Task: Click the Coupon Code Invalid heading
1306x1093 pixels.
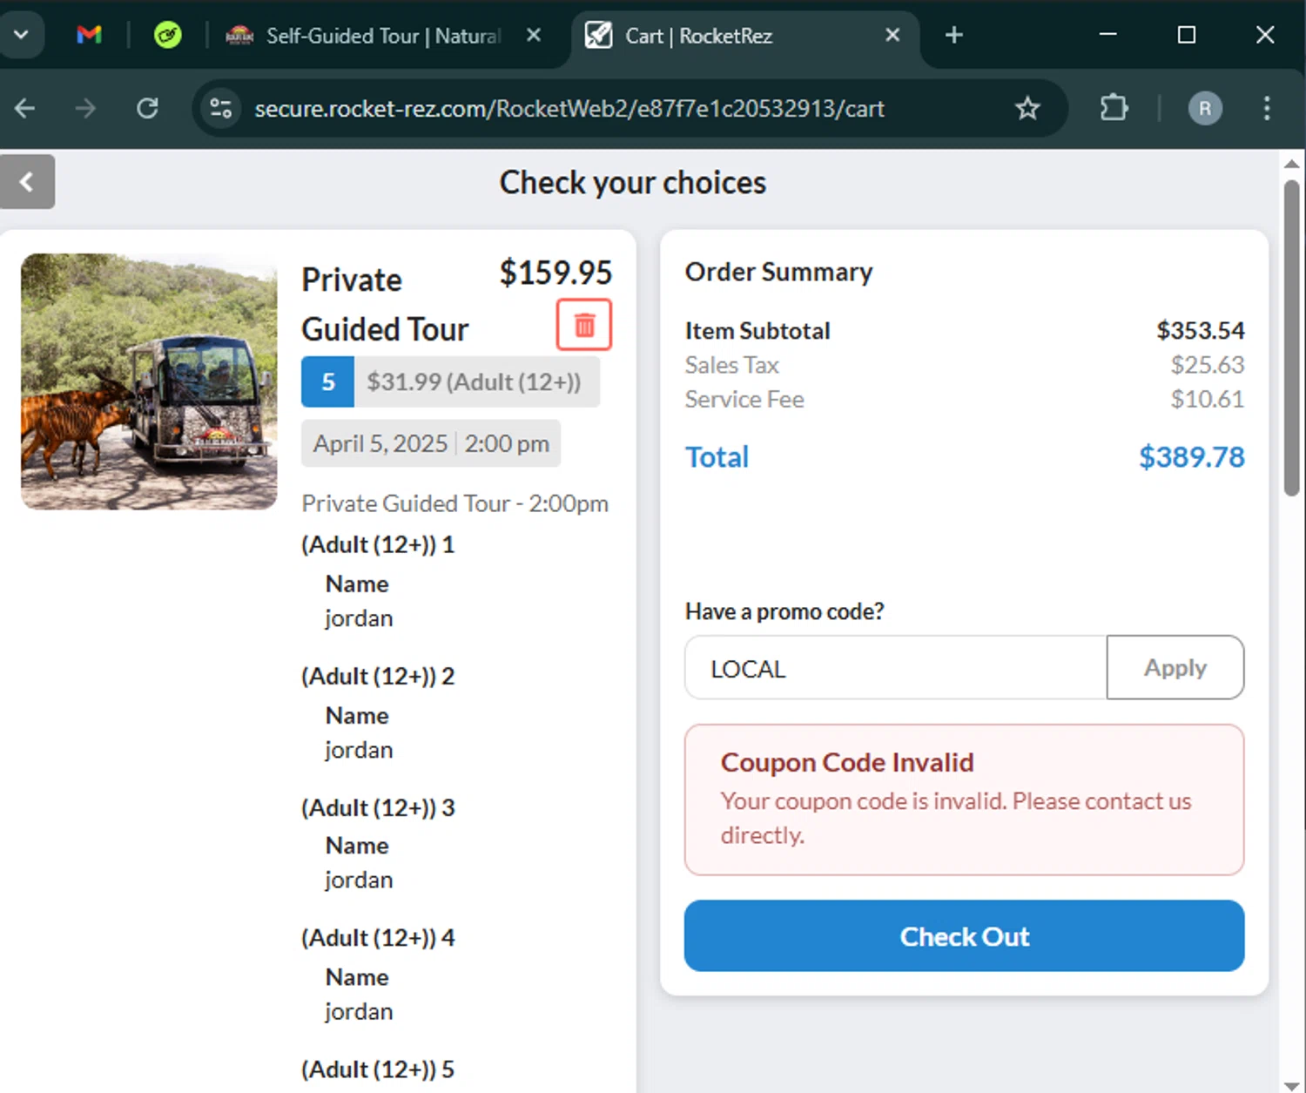Action: [847, 762]
